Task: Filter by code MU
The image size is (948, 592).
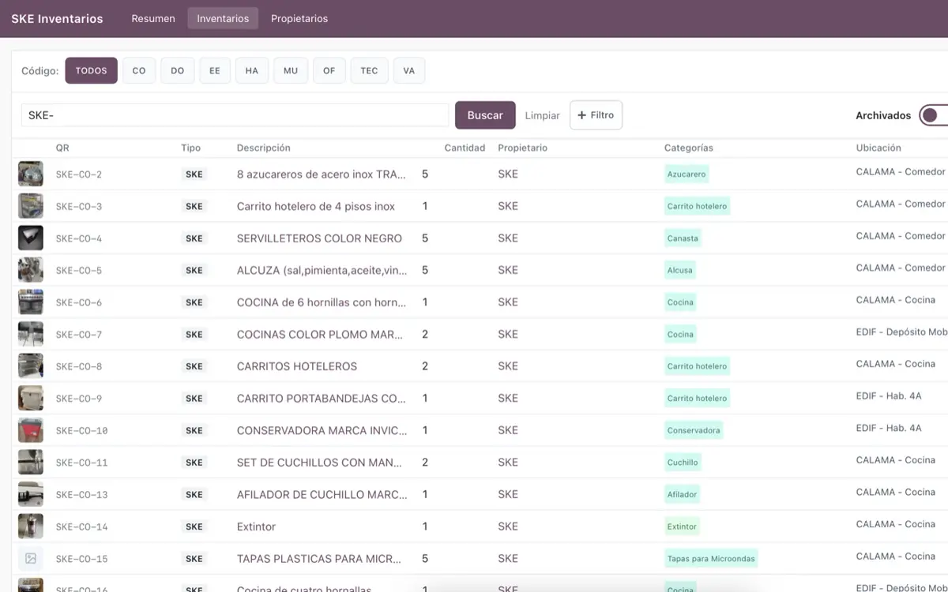Action: (x=291, y=70)
